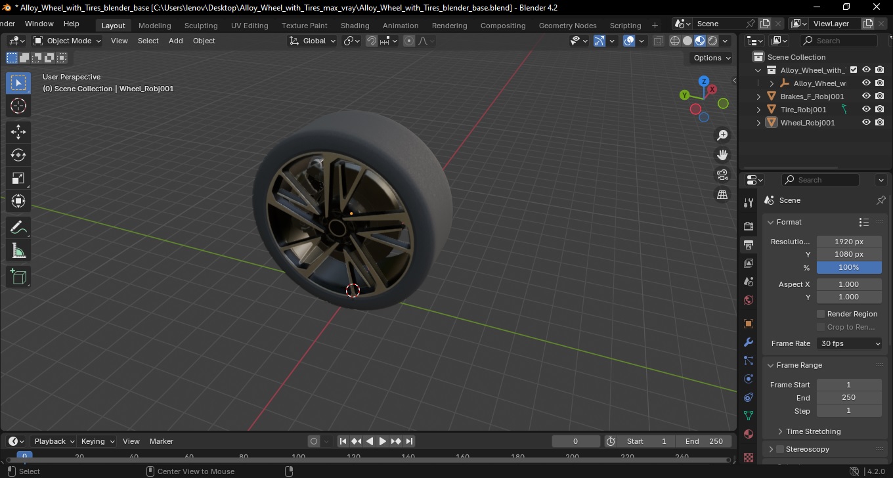Select the Scale tool

point(18,178)
